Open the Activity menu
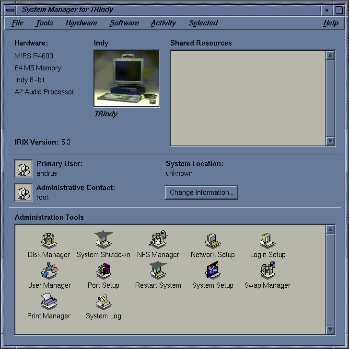The height and width of the screenshot is (349, 349). [x=163, y=23]
